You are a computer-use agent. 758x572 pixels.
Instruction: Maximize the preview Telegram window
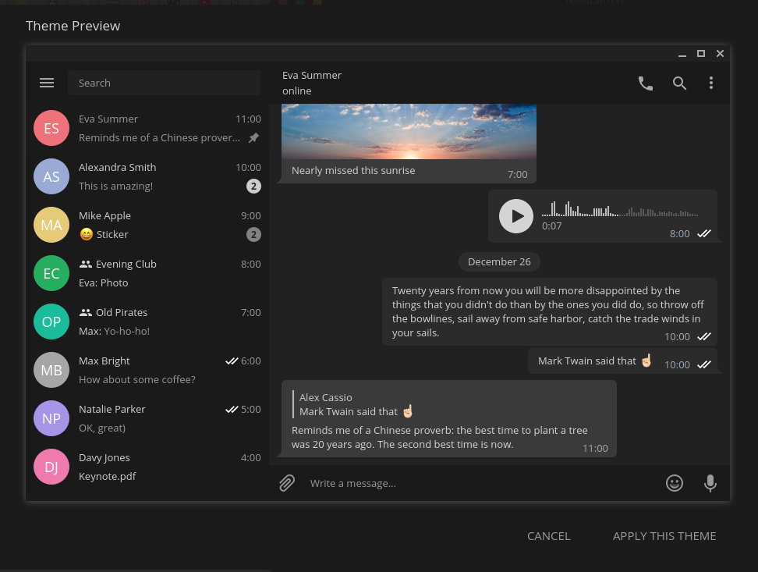(x=701, y=54)
